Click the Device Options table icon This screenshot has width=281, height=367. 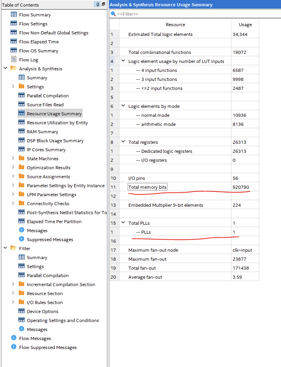click(x=21, y=312)
